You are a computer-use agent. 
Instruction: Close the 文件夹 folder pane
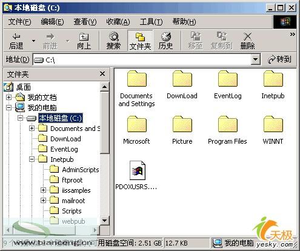point(102,74)
